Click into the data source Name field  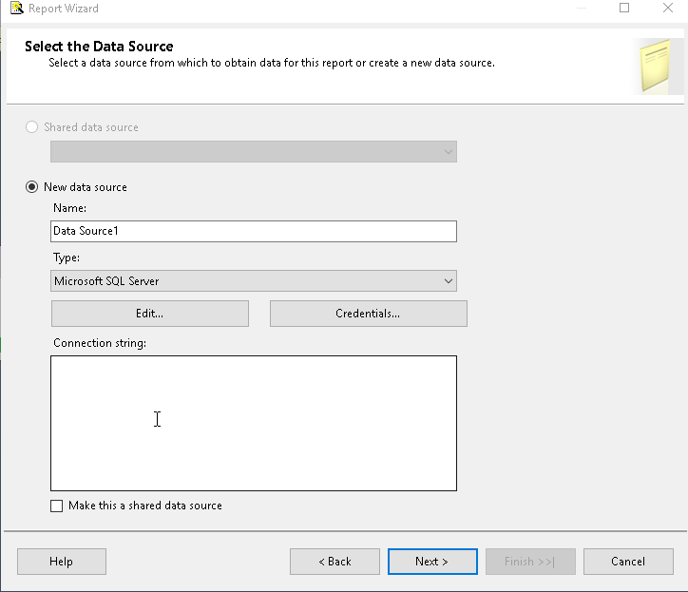(x=253, y=231)
